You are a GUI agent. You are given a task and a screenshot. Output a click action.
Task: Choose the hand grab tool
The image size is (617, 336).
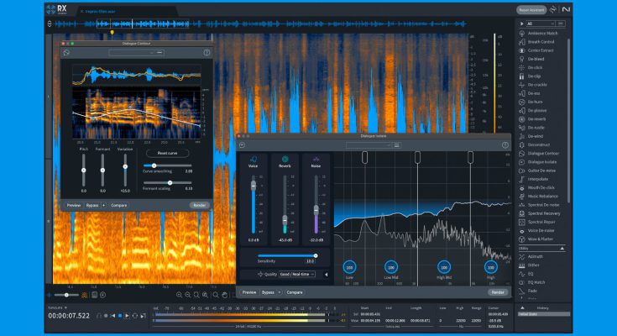225,295
